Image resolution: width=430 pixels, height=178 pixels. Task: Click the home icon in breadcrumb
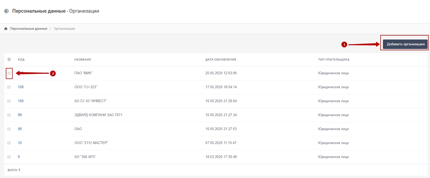point(6,29)
